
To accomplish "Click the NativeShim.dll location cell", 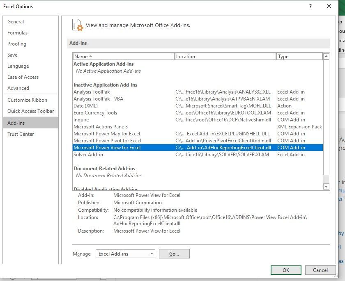I will click(x=223, y=120).
